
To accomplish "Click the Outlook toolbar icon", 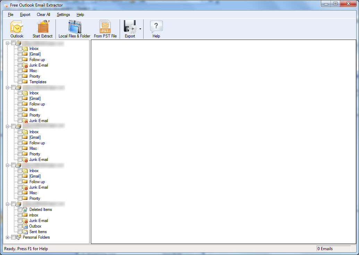I will point(17,27).
